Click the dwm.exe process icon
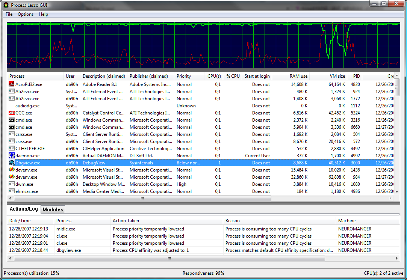The image size is (407, 280). point(11,184)
